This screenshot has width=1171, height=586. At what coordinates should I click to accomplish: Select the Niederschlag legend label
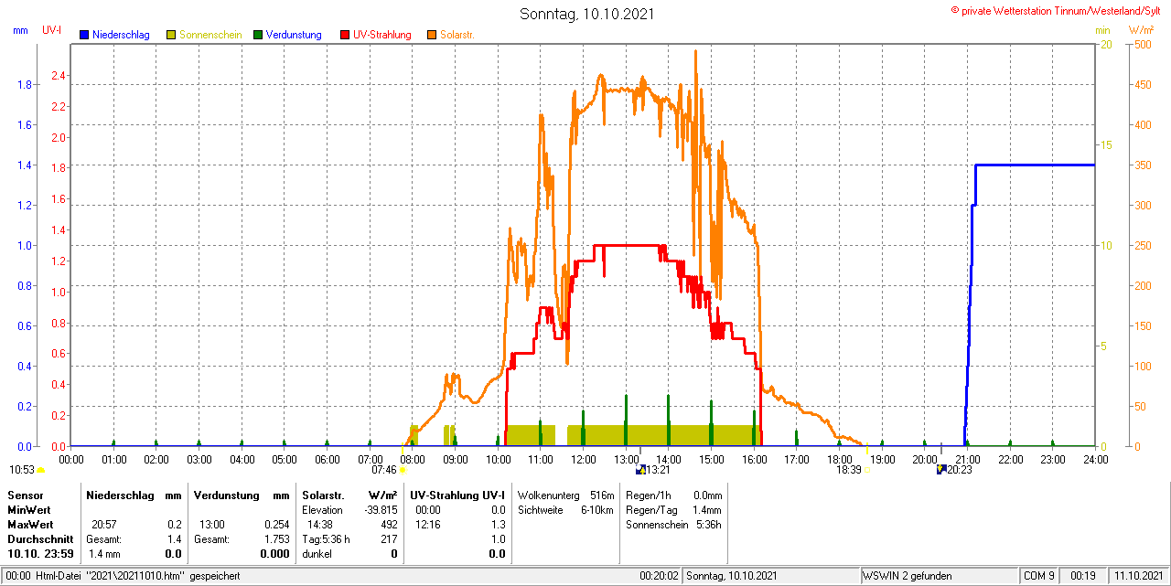click(x=121, y=35)
